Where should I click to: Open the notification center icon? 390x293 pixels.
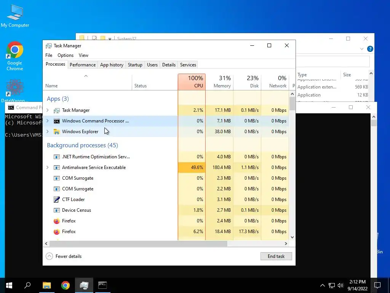click(377, 285)
